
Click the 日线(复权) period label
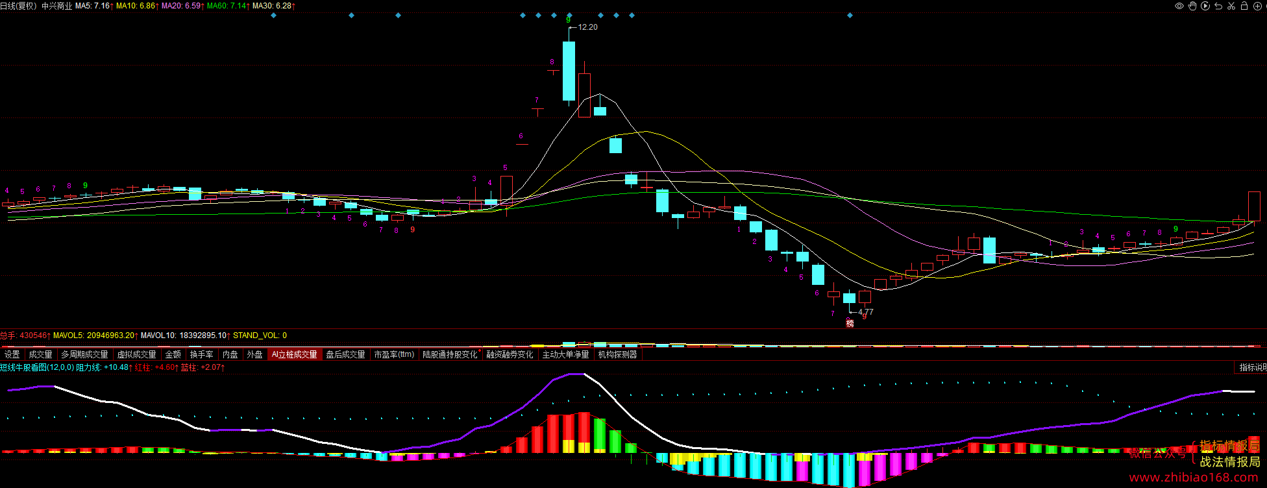point(18,6)
